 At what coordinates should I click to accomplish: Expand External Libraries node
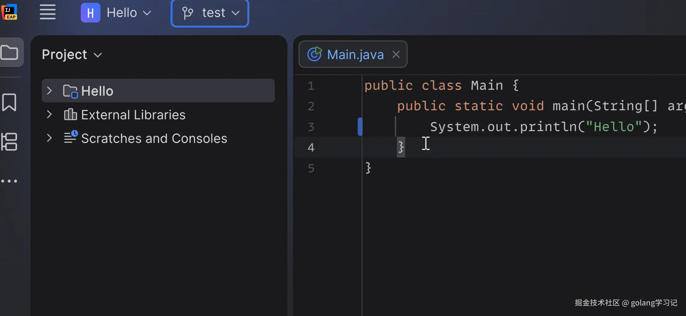click(49, 114)
